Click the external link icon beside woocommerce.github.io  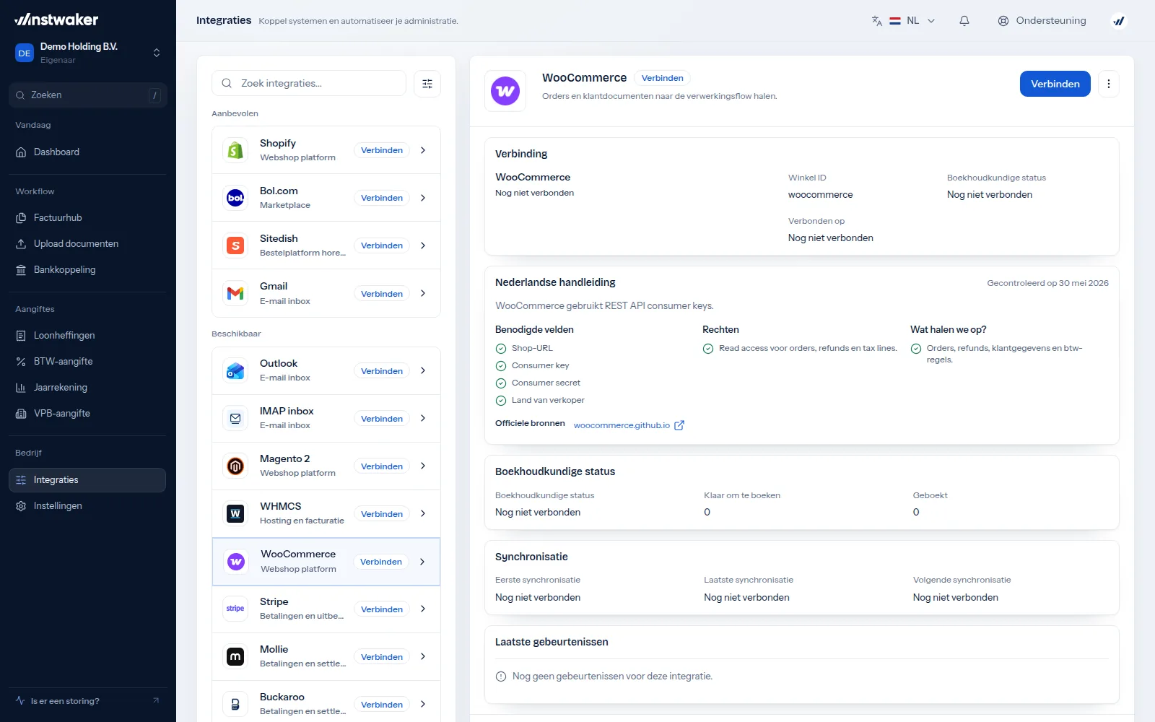pos(679,425)
